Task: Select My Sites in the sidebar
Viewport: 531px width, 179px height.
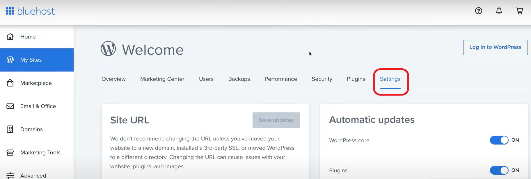Action: click(37, 60)
